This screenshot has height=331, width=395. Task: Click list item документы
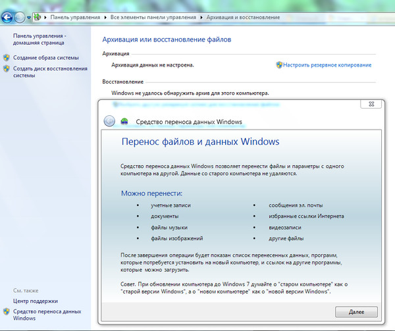coord(165,216)
